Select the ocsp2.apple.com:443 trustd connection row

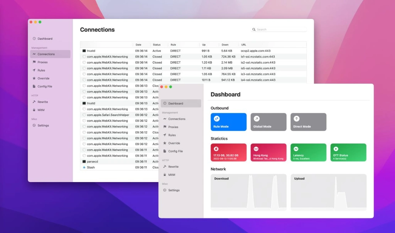[193, 51]
